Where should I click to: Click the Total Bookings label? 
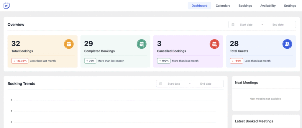[22, 51]
